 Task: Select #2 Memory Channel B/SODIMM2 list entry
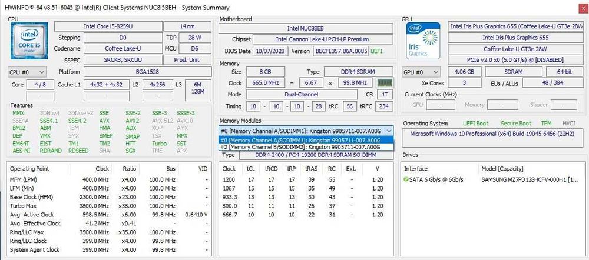coord(306,146)
